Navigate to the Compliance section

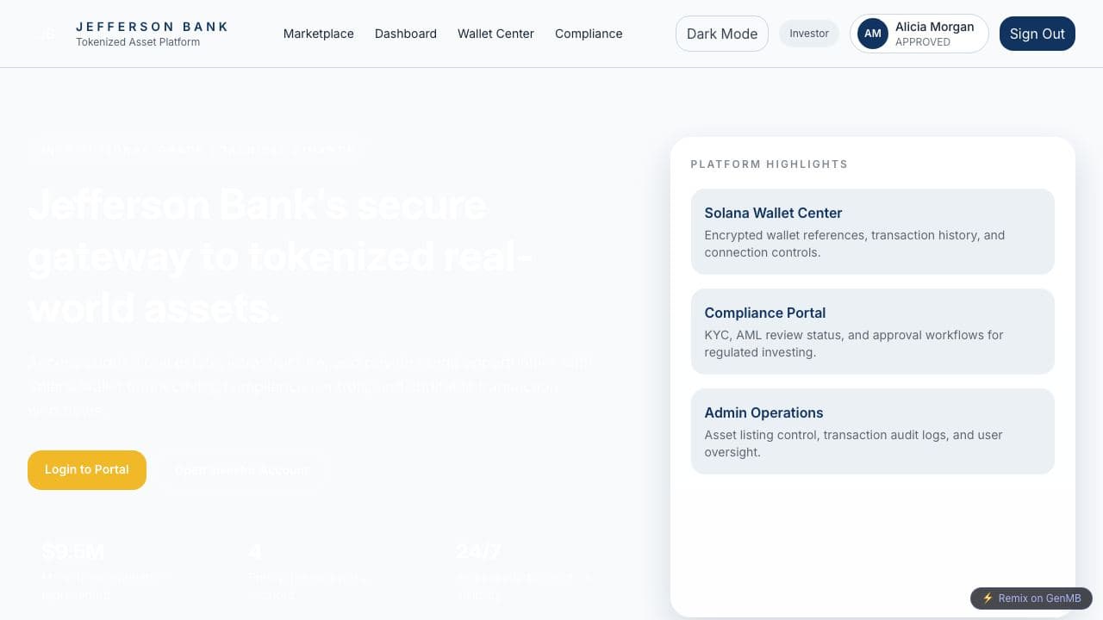coord(589,34)
